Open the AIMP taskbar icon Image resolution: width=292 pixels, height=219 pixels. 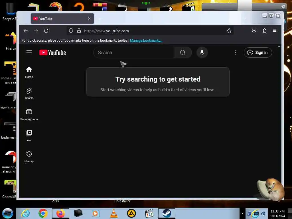131,213
